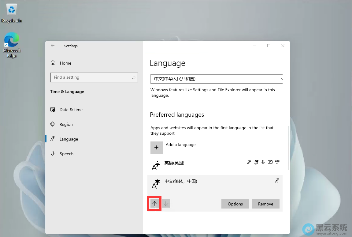
Task: Click the handwriting icon for 英语(美国)
Action: (x=270, y=162)
